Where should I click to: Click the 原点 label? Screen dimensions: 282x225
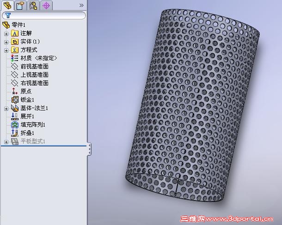(x=26, y=91)
